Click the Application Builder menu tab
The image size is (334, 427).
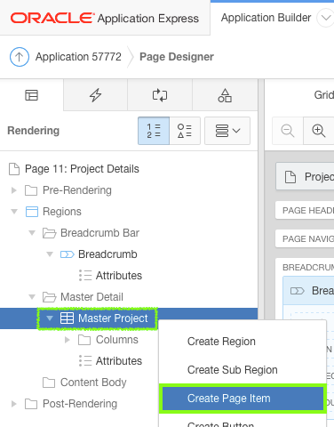[266, 18]
